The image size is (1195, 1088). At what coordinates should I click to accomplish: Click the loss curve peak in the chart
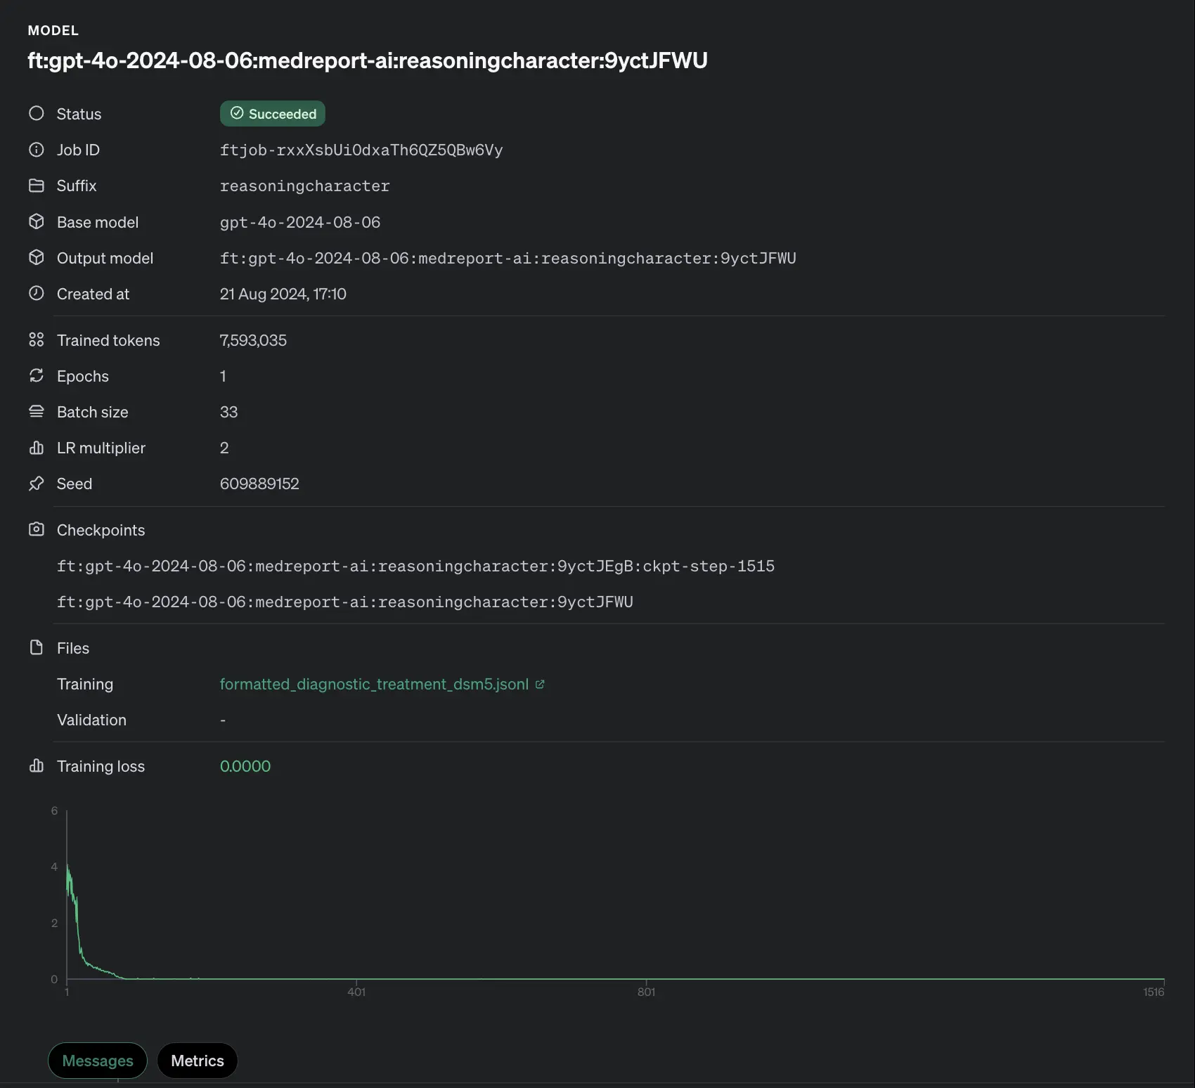(x=67, y=865)
